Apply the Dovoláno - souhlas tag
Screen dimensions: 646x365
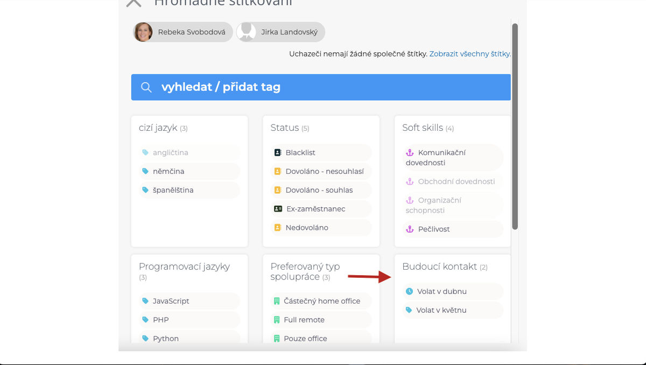tap(321, 190)
